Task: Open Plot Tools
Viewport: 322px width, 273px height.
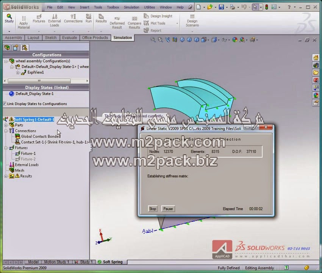Action: (155, 23)
